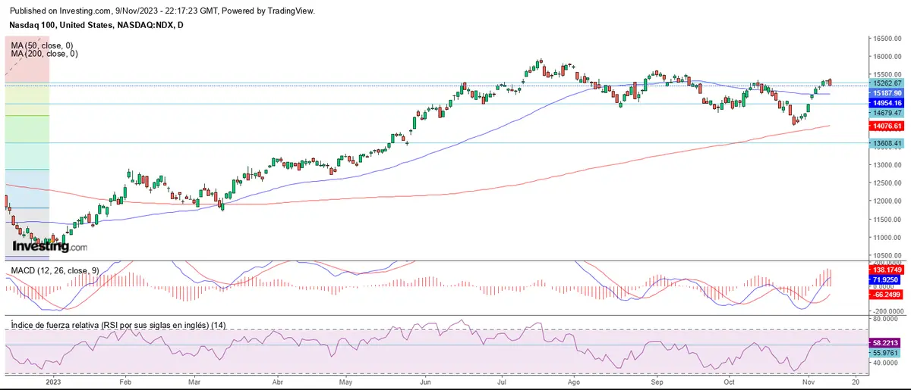Select the purple 58.2213 RSI value tag
Viewport: 911px width, 390px height.
[887, 342]
